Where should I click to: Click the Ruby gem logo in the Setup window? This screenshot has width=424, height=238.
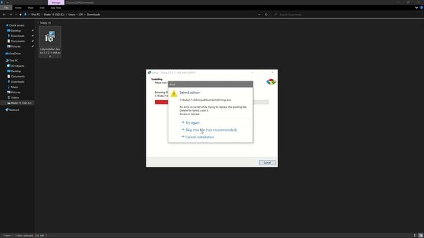(271, 81)
